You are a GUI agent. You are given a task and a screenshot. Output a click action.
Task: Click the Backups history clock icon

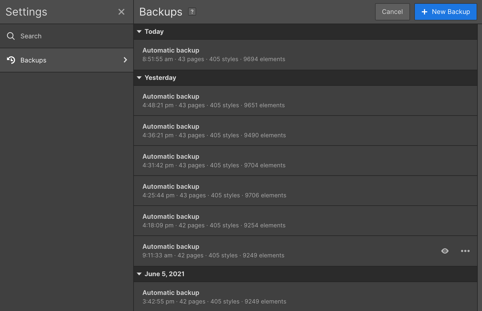point(11,60)
